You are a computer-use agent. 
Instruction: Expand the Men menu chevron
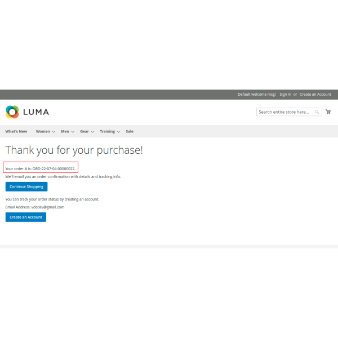tap(73, 132)
